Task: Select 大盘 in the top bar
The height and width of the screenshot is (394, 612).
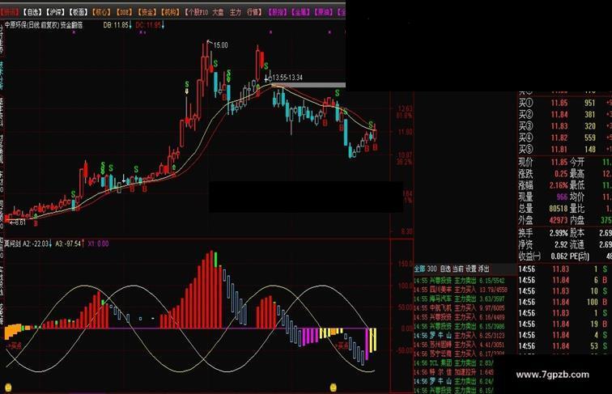Action: (x=218, y=12)
